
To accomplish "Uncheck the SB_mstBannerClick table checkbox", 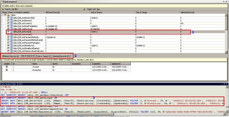I will [x=9, y=18].
